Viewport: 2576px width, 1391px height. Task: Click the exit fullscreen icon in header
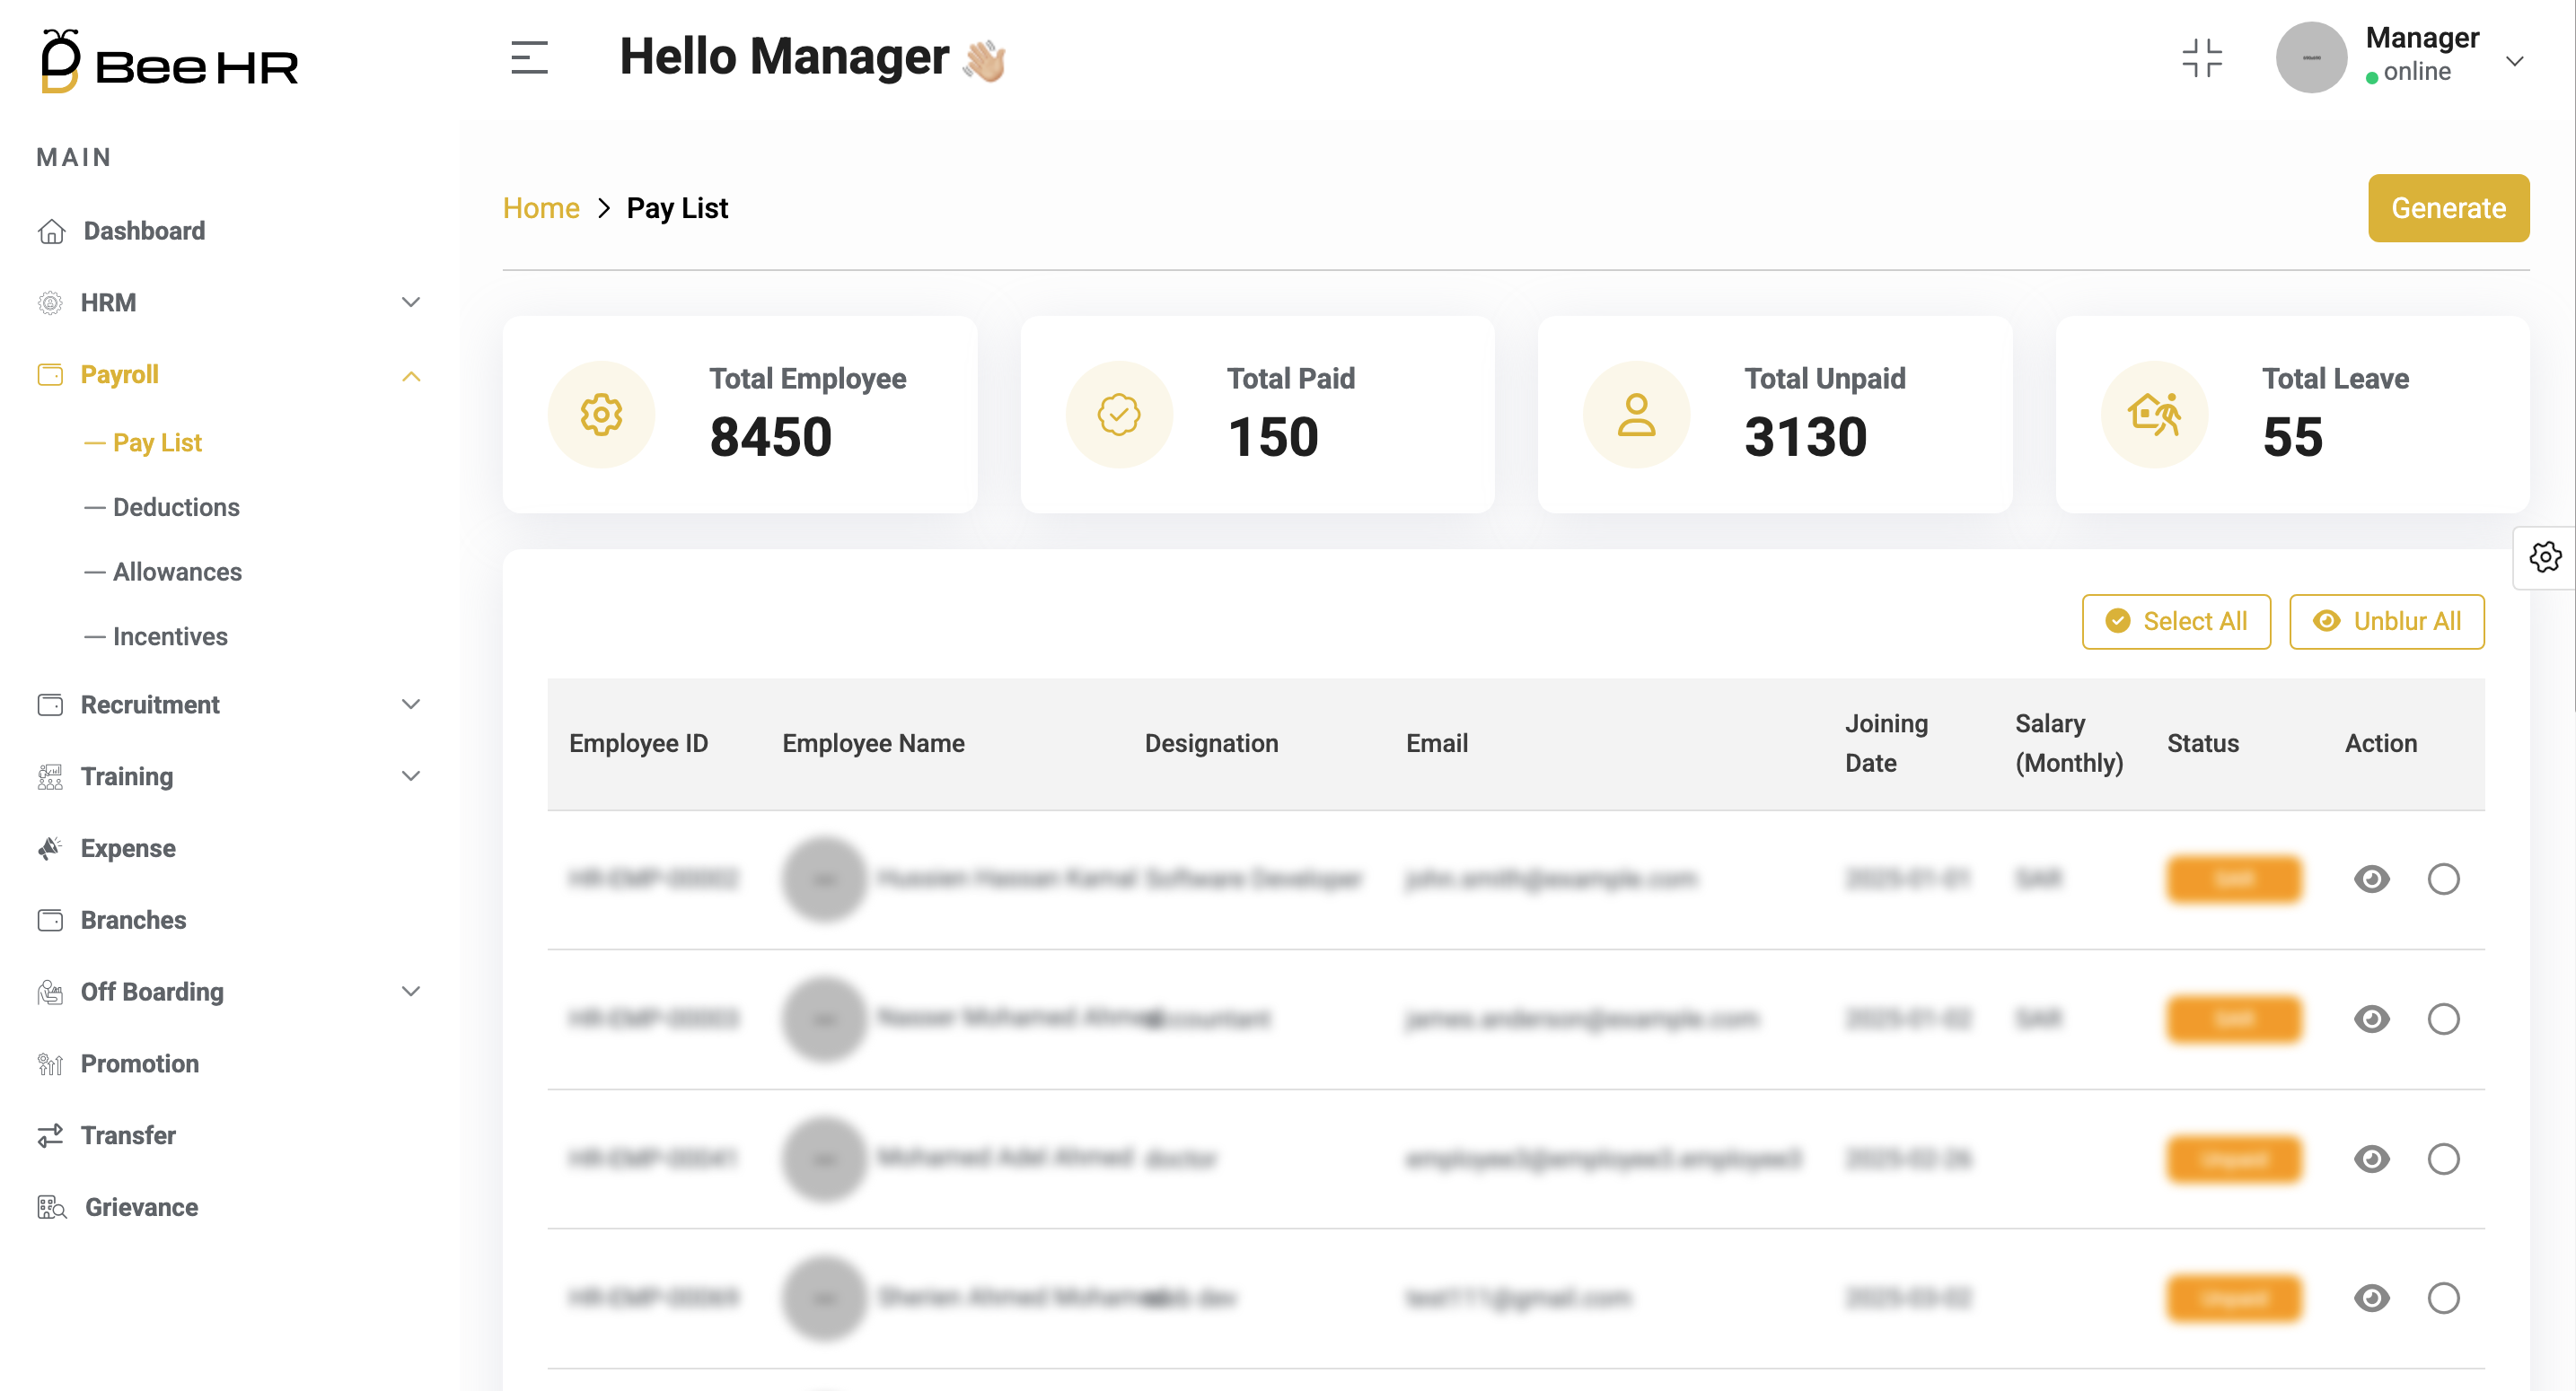click(x=2201, y=58)
